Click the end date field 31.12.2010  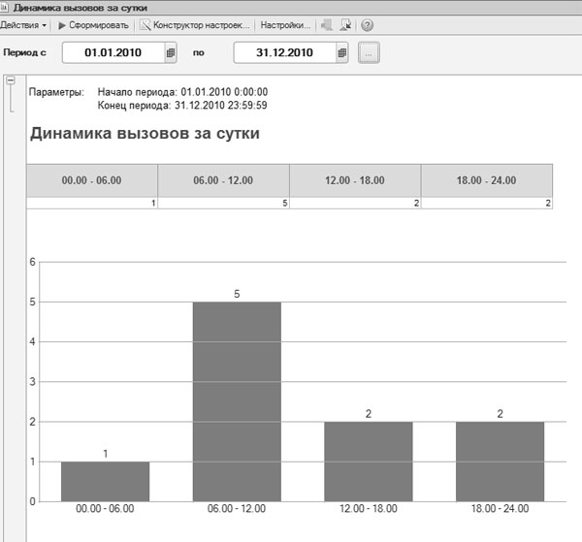tap(284, 52)
